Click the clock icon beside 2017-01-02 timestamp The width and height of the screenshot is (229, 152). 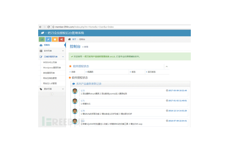click(x=167, y=100)
